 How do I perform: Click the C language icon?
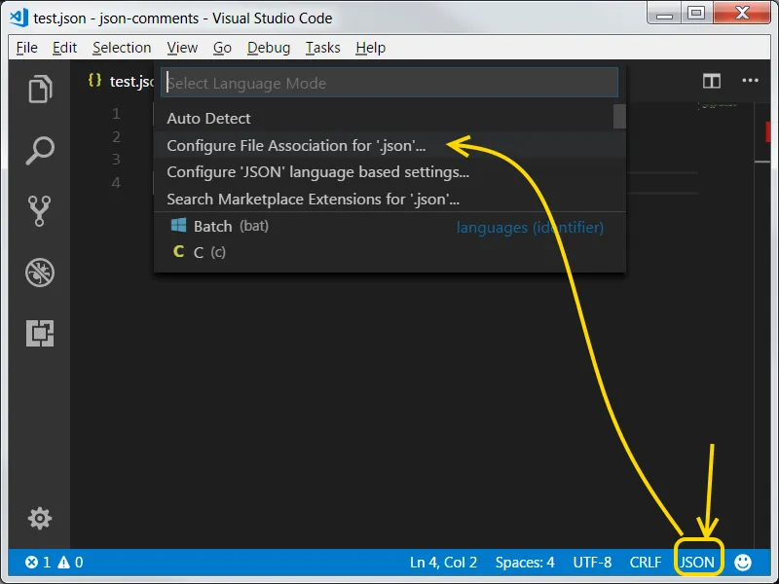(178, 252)
